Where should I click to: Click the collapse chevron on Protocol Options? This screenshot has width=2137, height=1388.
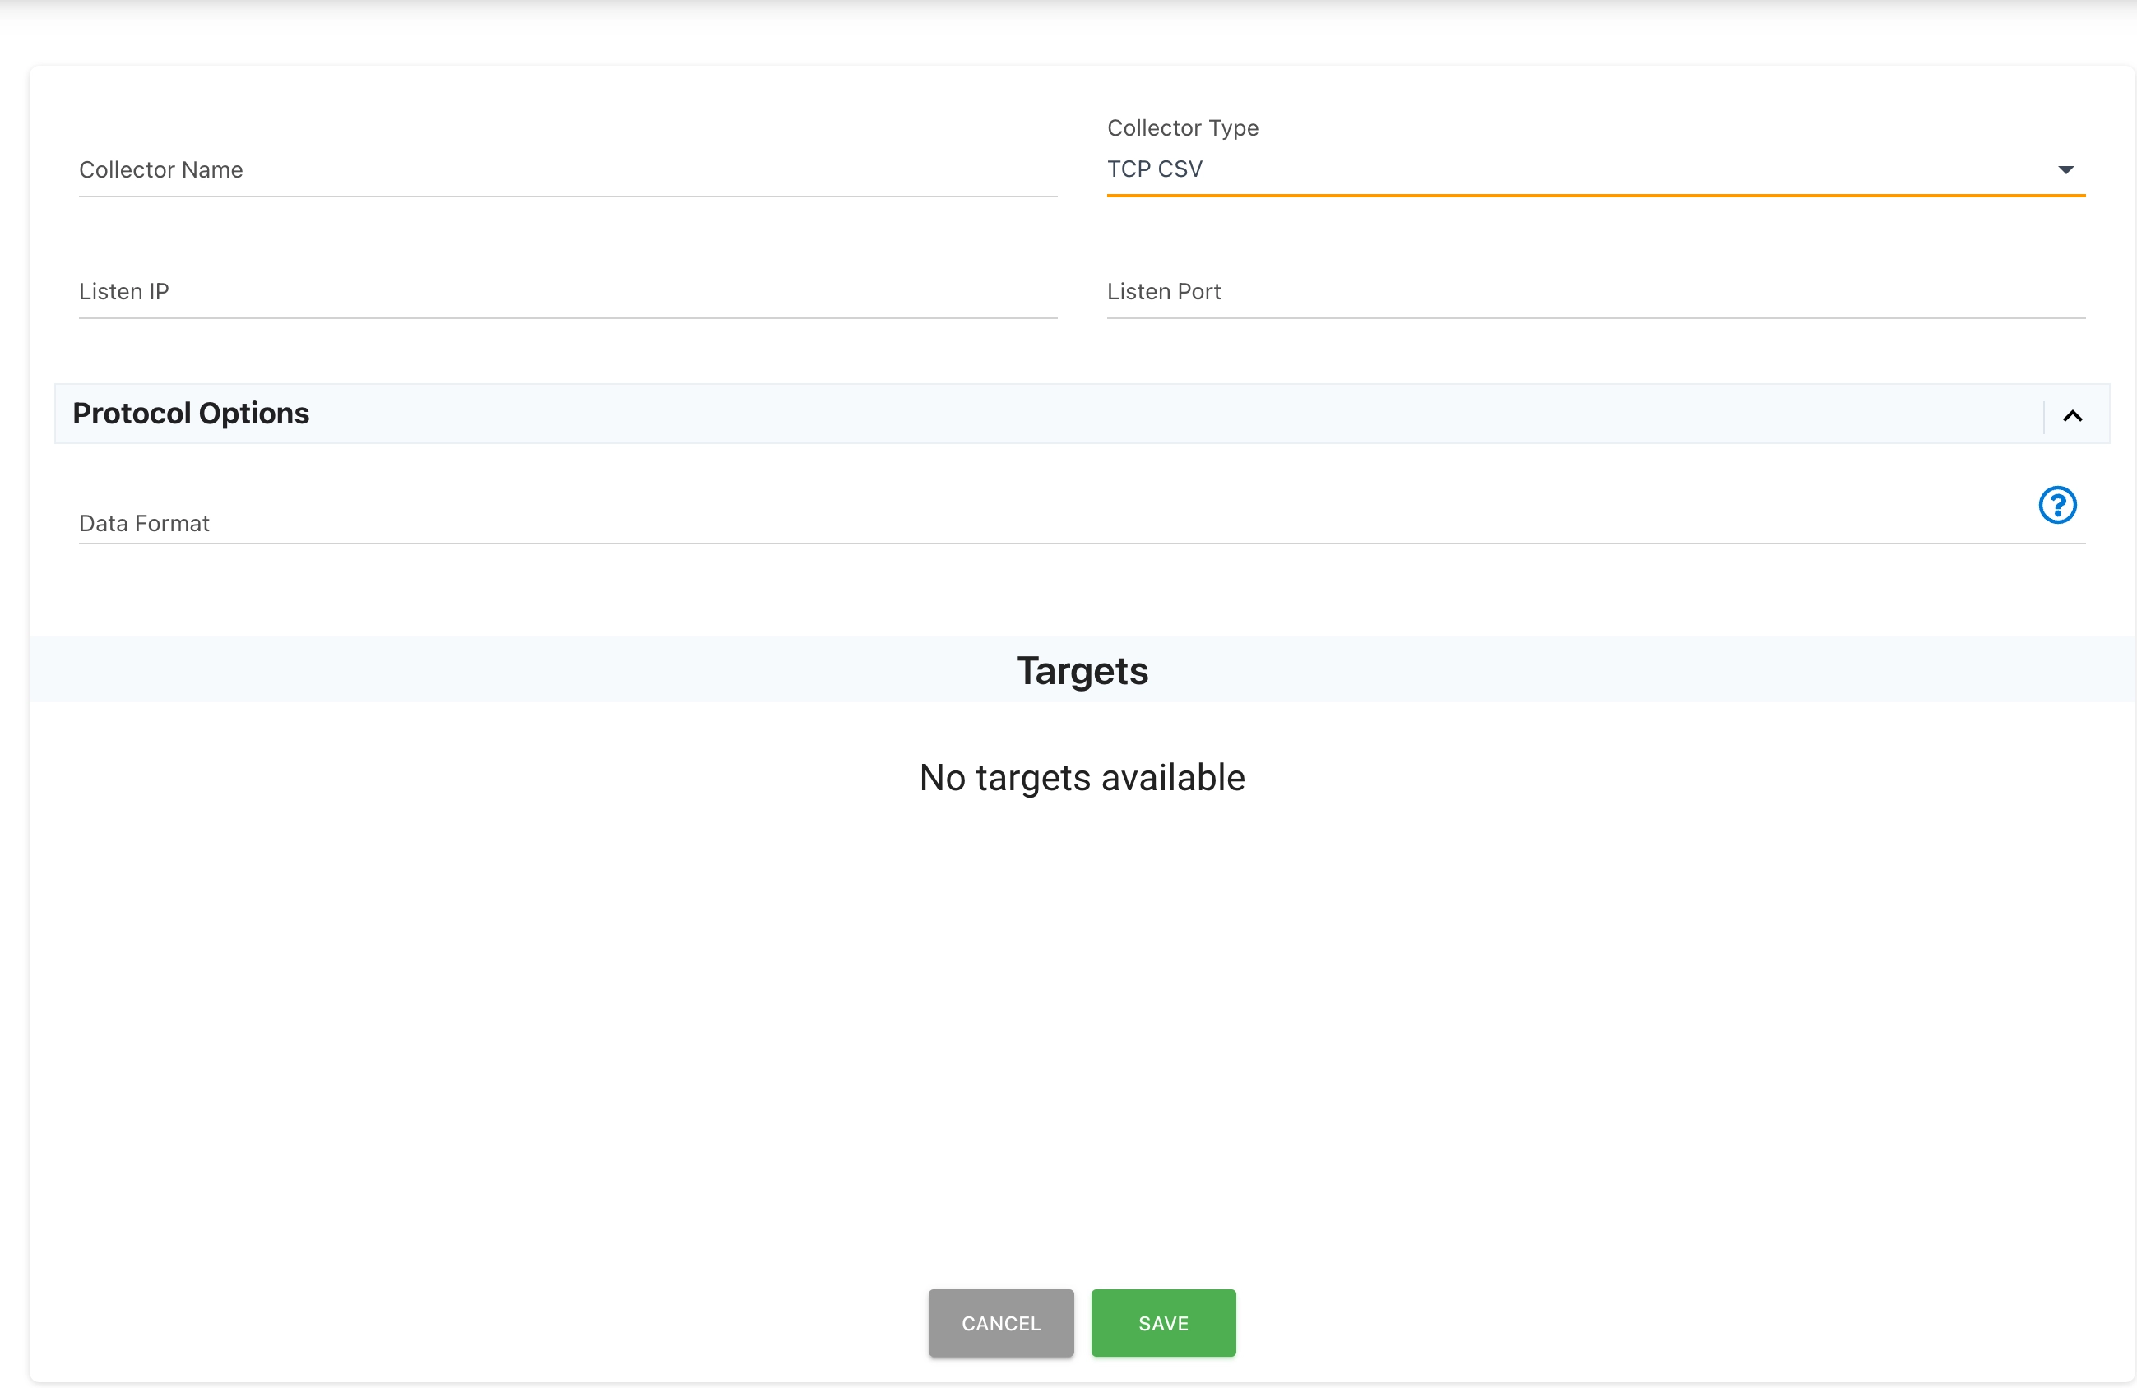(x=2072, y=414)
